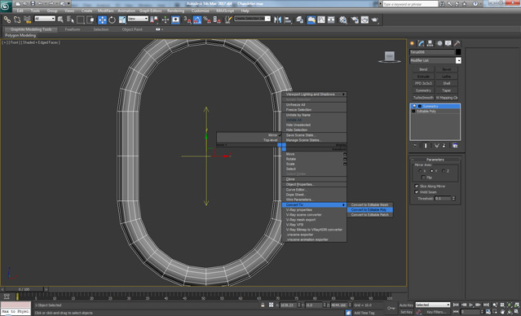The height and width of the screenshot is (316, 521).
Task: Choose Convert to Editable Poly
Action: 370,210
